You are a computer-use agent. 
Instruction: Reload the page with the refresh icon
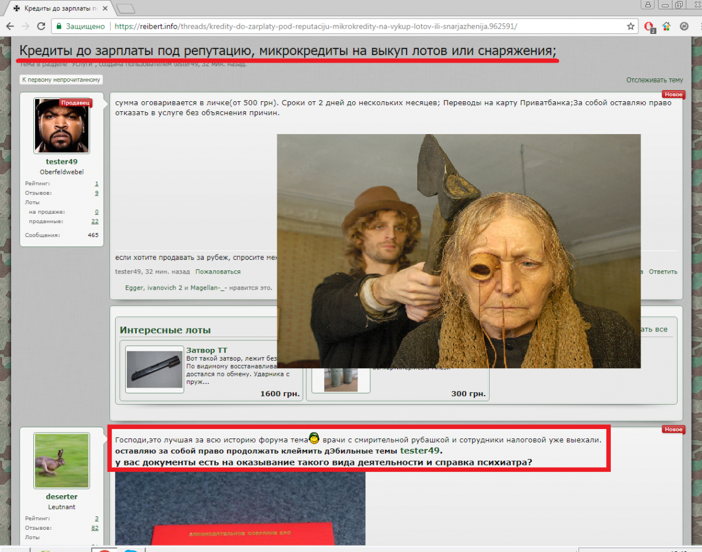click(41, 26)
